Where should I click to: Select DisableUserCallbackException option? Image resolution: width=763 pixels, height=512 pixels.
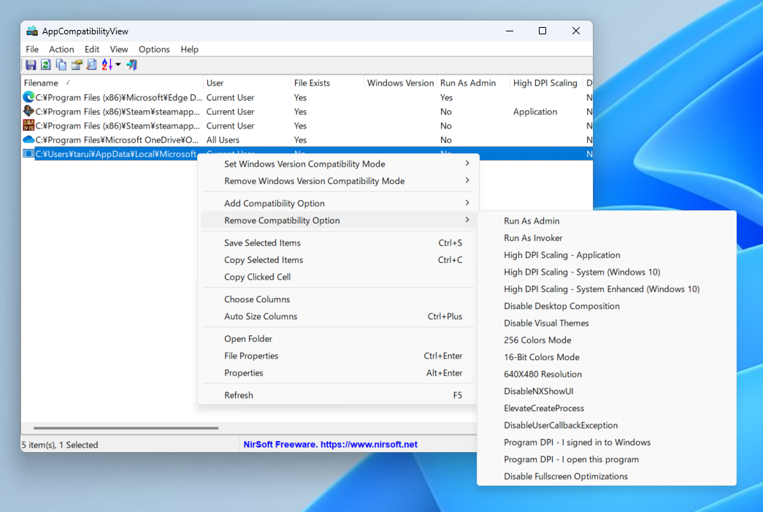(x=606, y=425)
